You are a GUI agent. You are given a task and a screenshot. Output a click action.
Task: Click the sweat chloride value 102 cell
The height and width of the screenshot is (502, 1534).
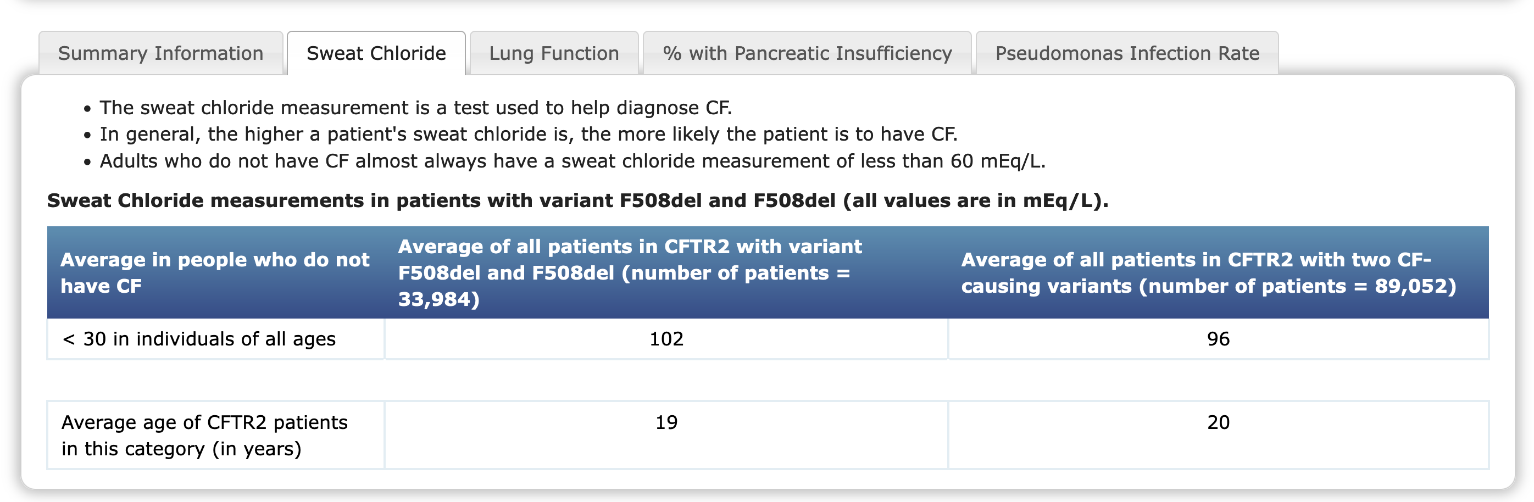pyautogui.click(x=666, y=339)
